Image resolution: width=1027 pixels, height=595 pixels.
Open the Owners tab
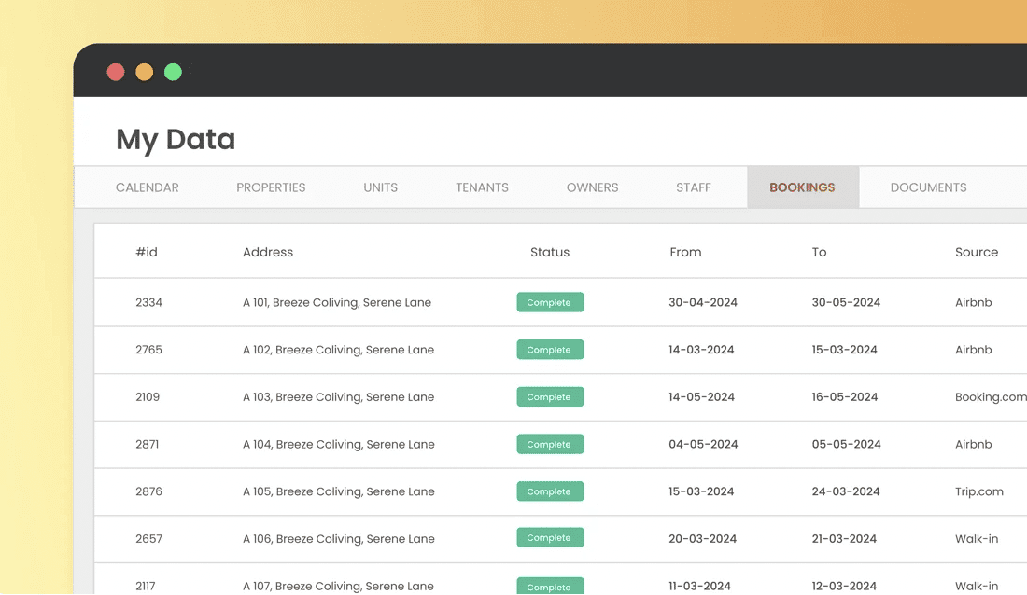[592, 187]
